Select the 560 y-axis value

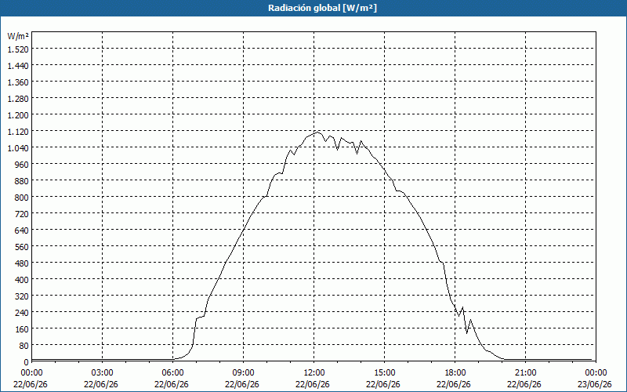[22, 247]
